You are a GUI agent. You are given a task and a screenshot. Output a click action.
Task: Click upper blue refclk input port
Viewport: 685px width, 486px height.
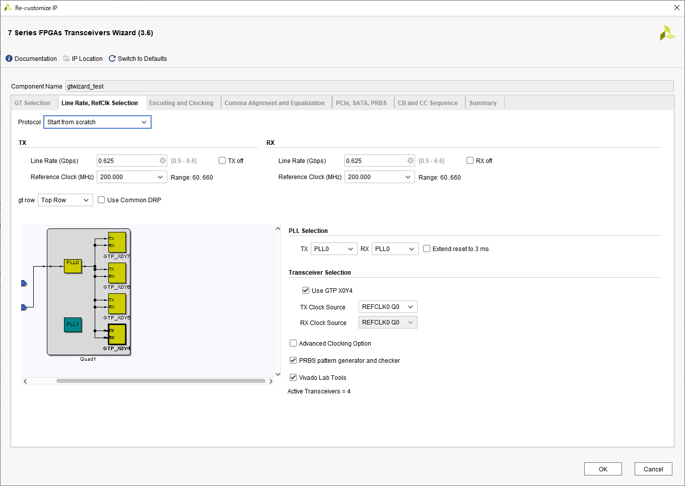point(24,284)
